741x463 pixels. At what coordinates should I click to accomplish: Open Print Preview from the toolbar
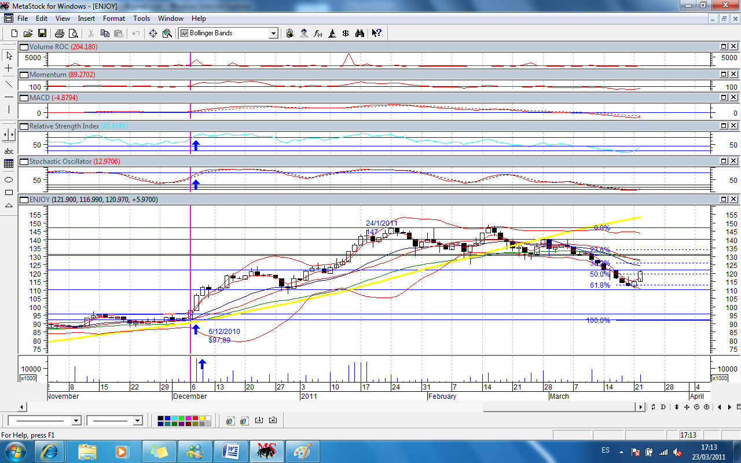pyautogui.click(x=73, y=33)
